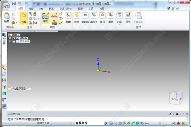This screenshot has width=191, height=127.
Task: Check the 参考平面 visibility checkbox
Action: pyautogui.click(x=14, y=41)
